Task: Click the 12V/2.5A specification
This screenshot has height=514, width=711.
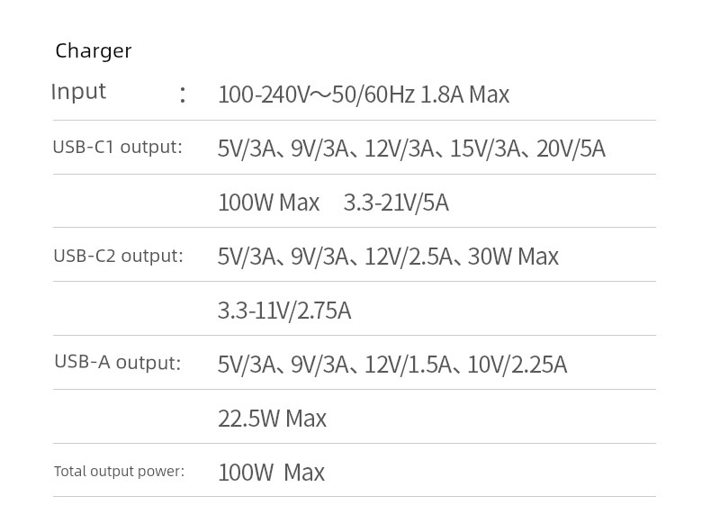Action: click(x=408, y=257)
